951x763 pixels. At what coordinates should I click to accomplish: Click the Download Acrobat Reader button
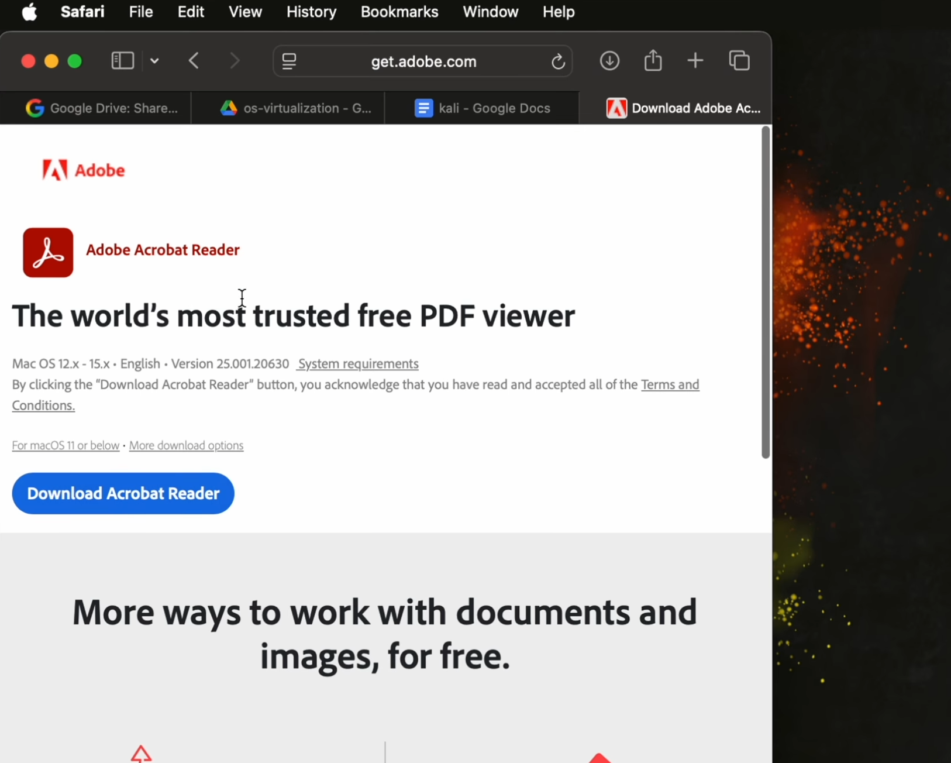[x=123, y=493]
